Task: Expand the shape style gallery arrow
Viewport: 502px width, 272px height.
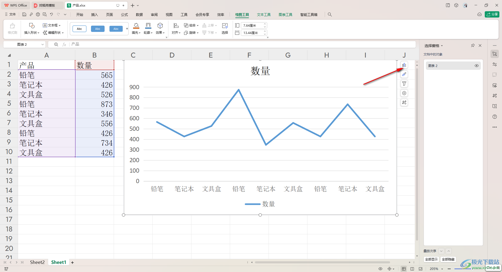Action: click(127, 29)
